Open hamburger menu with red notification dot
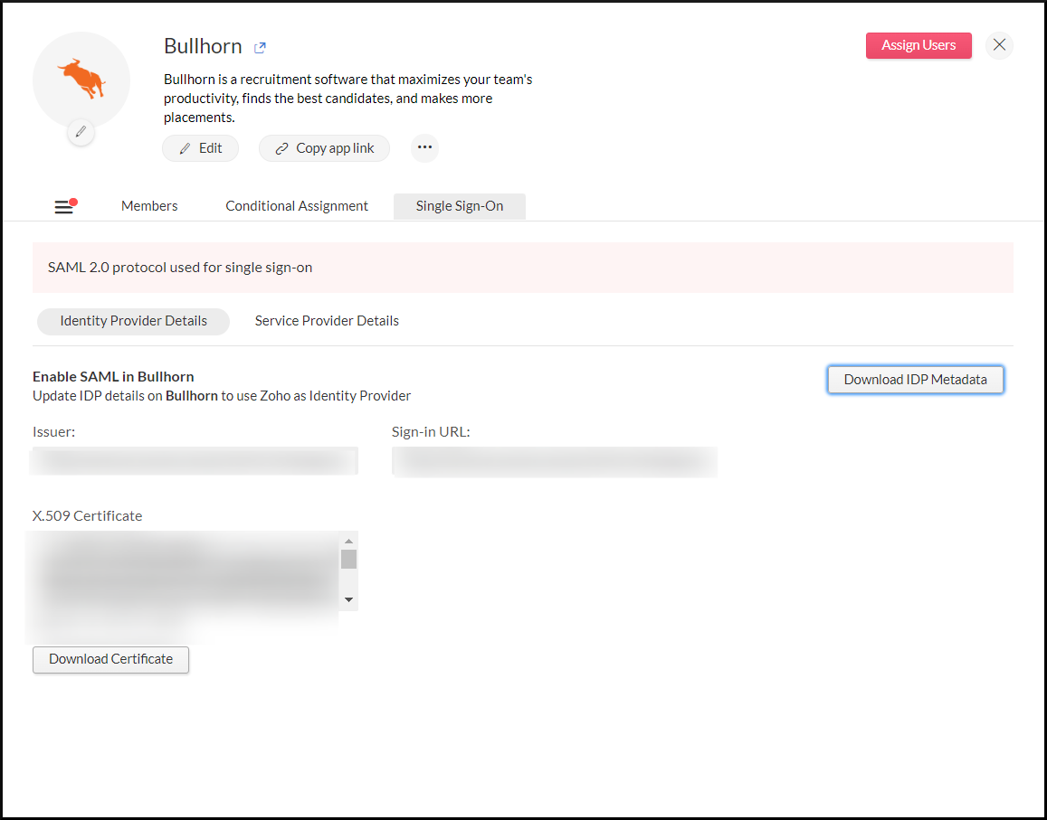 pos(64,206)
